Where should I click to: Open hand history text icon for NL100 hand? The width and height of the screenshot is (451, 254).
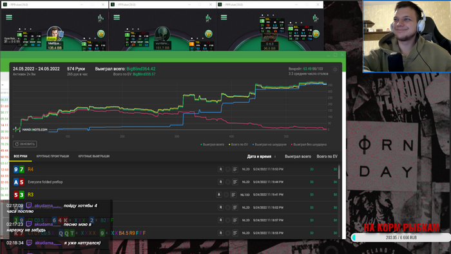pos(233,195)
